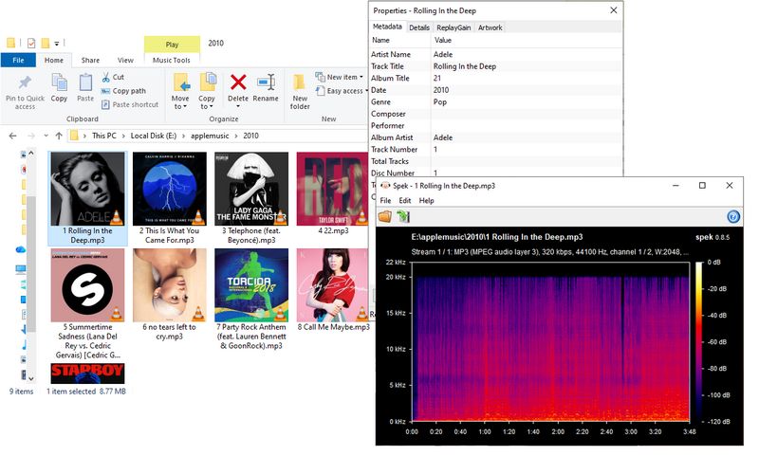Select the Starboy album file
Screen dimensions: 759x456
87,374
